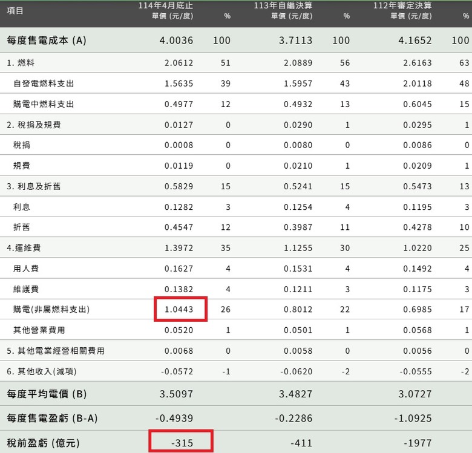Image resolution: width=472 pixels, height=453 pixels.
Task: Select value 2.0118
Action: tap(418, 83)
